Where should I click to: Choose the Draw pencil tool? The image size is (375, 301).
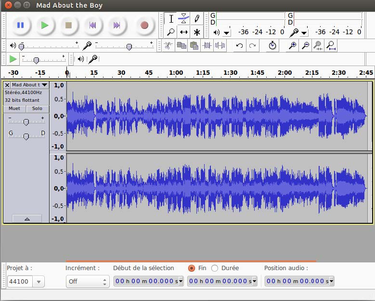[x=196, y=19]
